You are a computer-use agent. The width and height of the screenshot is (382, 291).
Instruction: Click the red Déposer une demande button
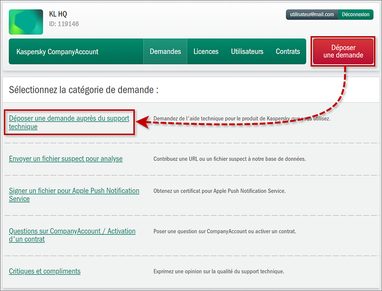click(x=343, y=51)
